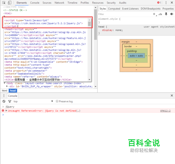Toggle element state pin icon

click(166, 14)
